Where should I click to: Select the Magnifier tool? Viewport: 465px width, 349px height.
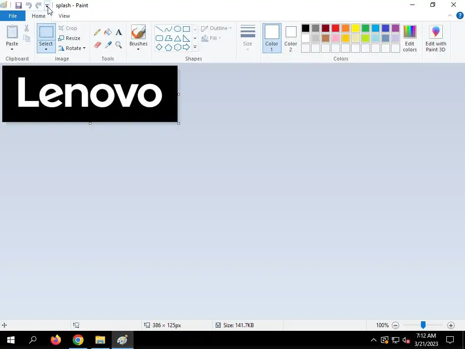[x=119, y=45]
